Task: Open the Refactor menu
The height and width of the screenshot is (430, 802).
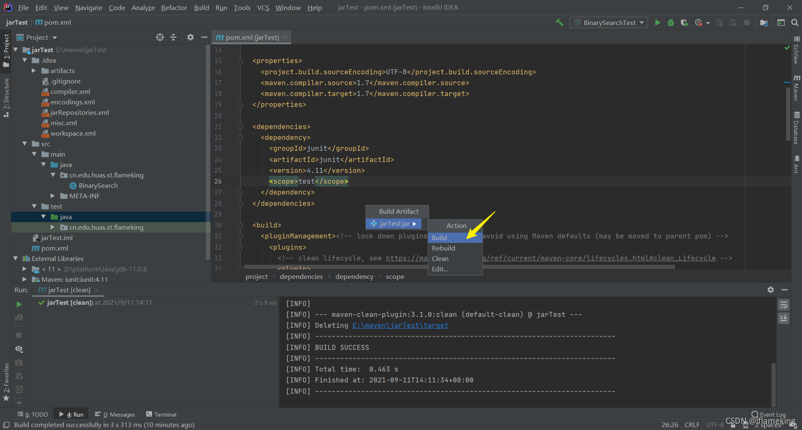Action: click(x=174, y=8)
